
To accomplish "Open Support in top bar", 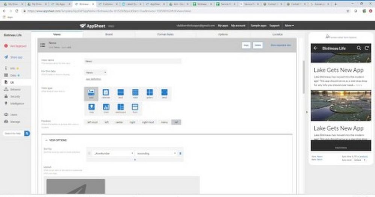I will click(275, 25).
